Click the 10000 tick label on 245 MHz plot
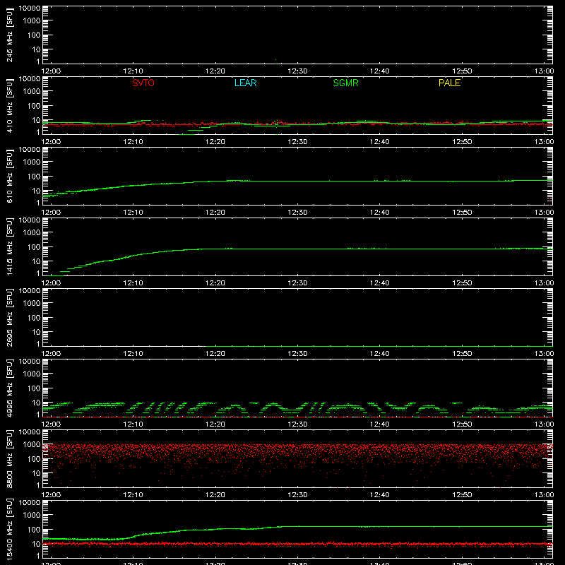Viewport: 565px width, 565px height. [x=30, y=8]
